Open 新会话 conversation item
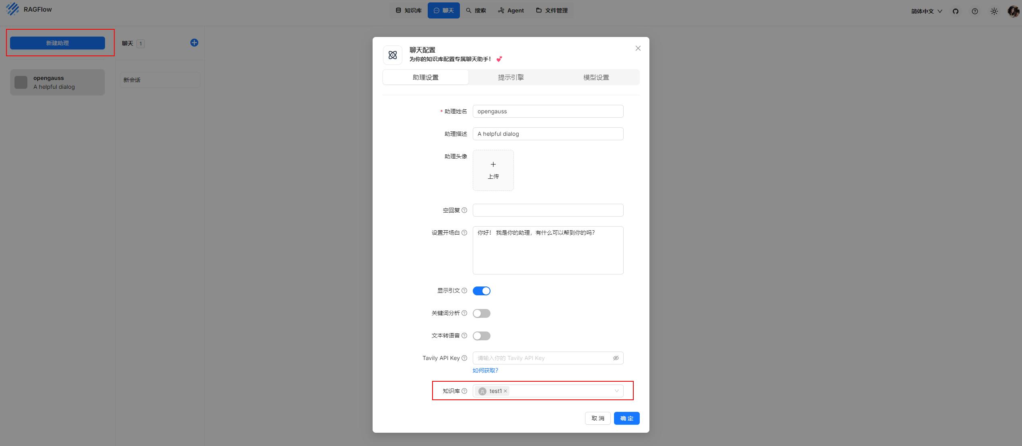Viewport: 1022px width, 446px height. (x=160, y=80)
